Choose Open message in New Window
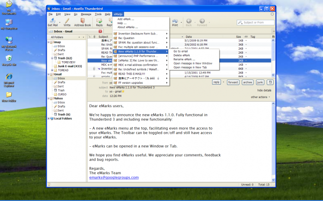This screenshot has width=323, height=201. (193, 63)
